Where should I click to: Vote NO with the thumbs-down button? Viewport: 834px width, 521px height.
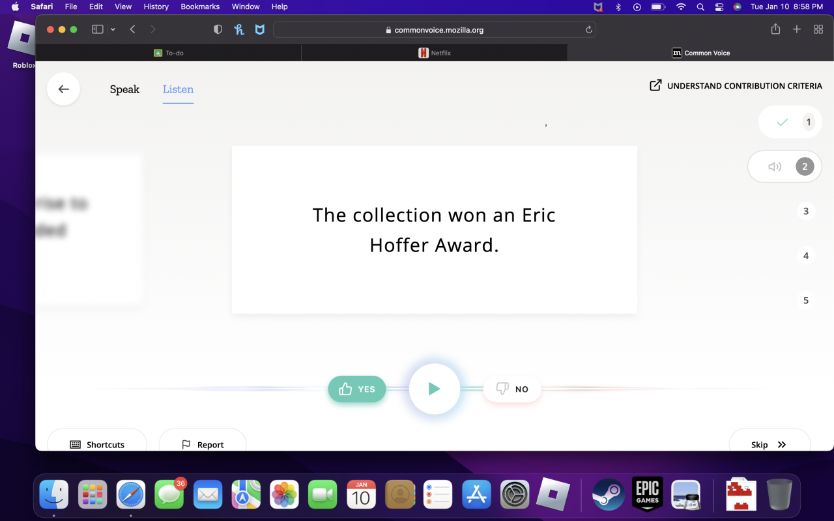point(512,389)
